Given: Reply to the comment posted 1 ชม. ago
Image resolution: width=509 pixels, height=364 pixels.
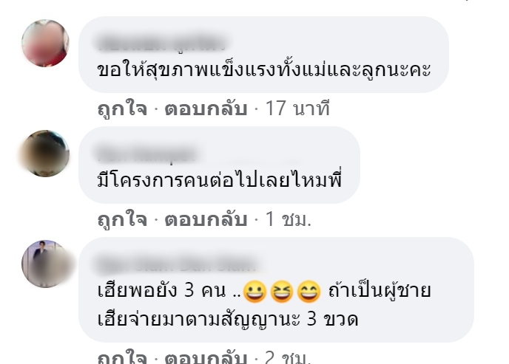Looking at the screenshot, I should tap(206, 219).
